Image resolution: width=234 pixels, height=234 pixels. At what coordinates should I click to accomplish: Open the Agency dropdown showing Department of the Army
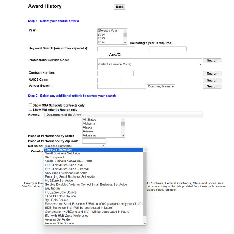[x=124, y=115]
